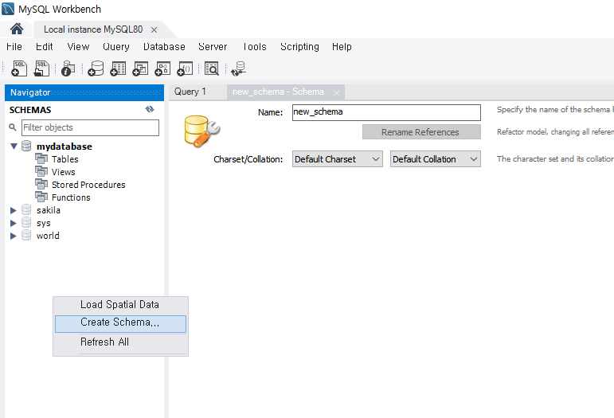The width and height of the screenshot is (614, 418).
Task: Click the Navigator panel header
Action: [84, 92]
